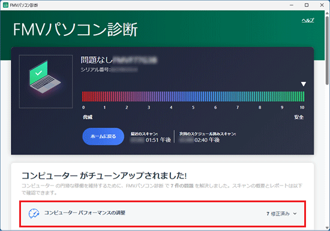Close the FMVパソコン診断 window
The height and width of the screenshot is (231, 330).
322,5
